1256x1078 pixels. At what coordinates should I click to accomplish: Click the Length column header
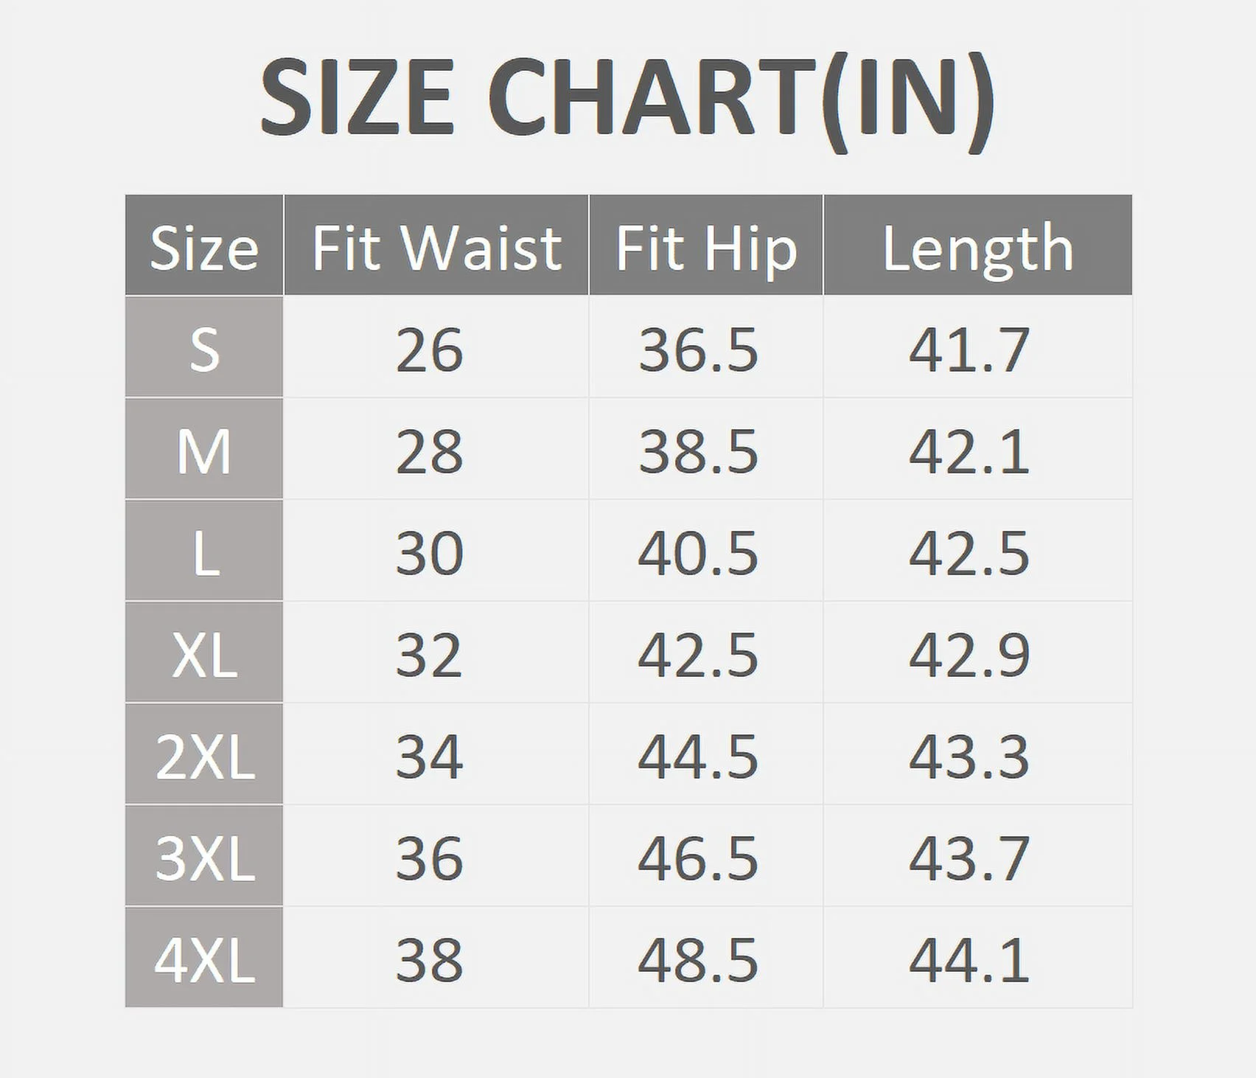[977, 248]
